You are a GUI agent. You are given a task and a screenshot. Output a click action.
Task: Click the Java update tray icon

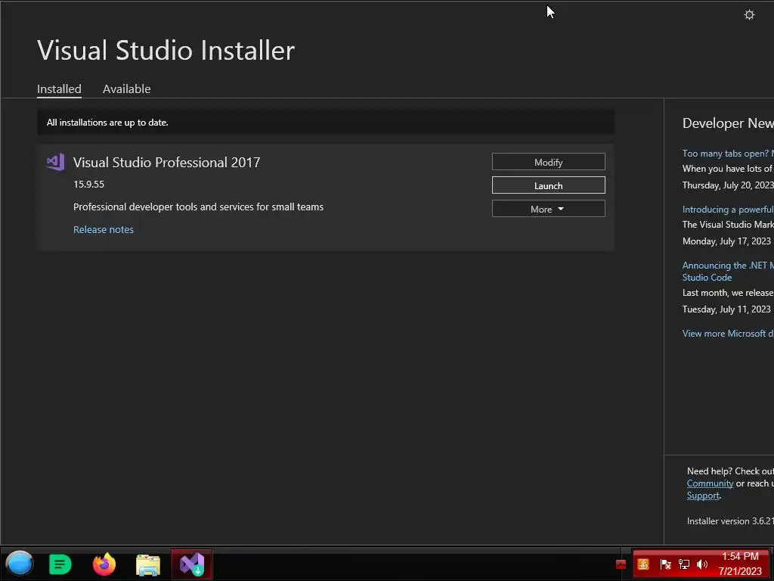[x=643, y=564]
